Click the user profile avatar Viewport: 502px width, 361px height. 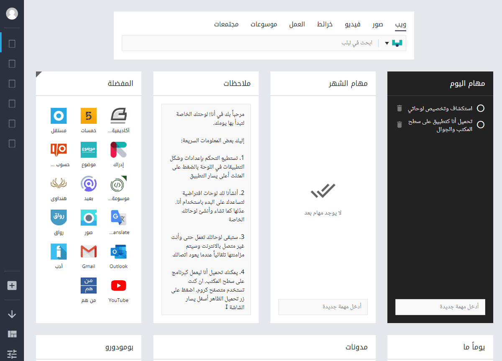(12, 13)
